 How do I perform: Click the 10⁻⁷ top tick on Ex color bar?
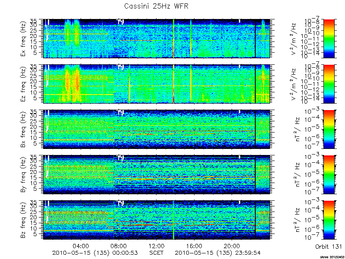point(313,20)
